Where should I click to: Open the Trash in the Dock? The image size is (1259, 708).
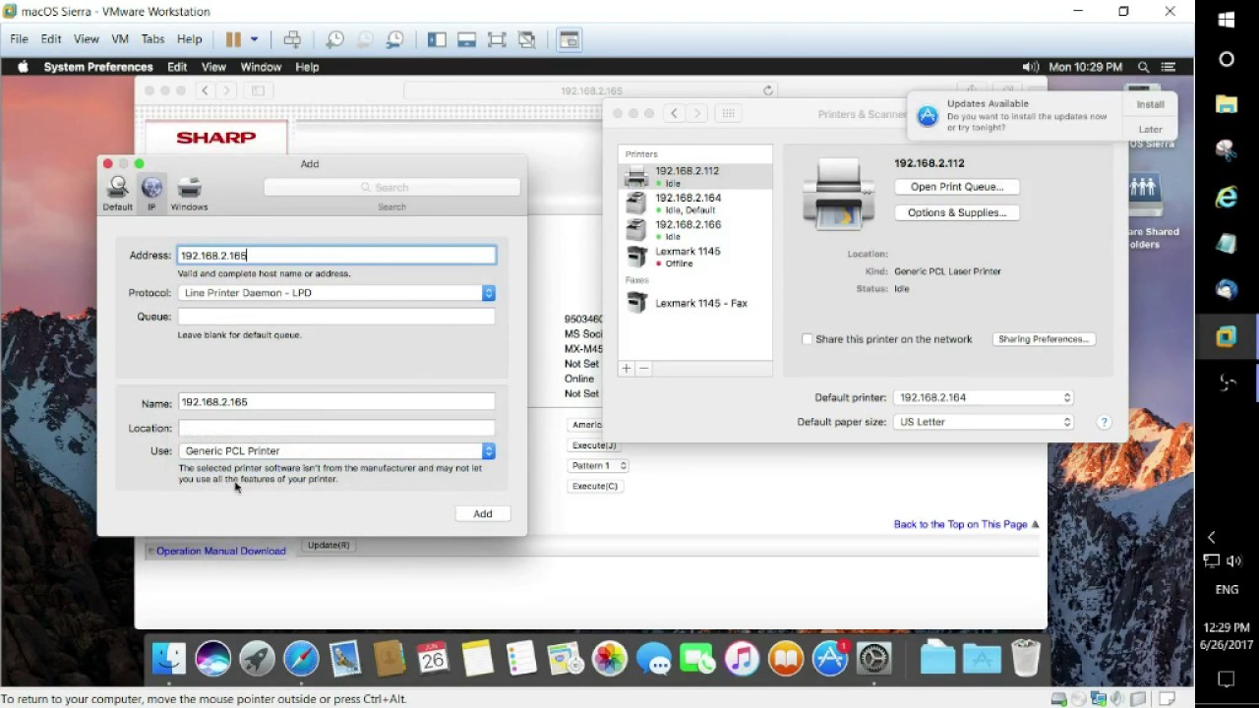[x=1025, y=659]
